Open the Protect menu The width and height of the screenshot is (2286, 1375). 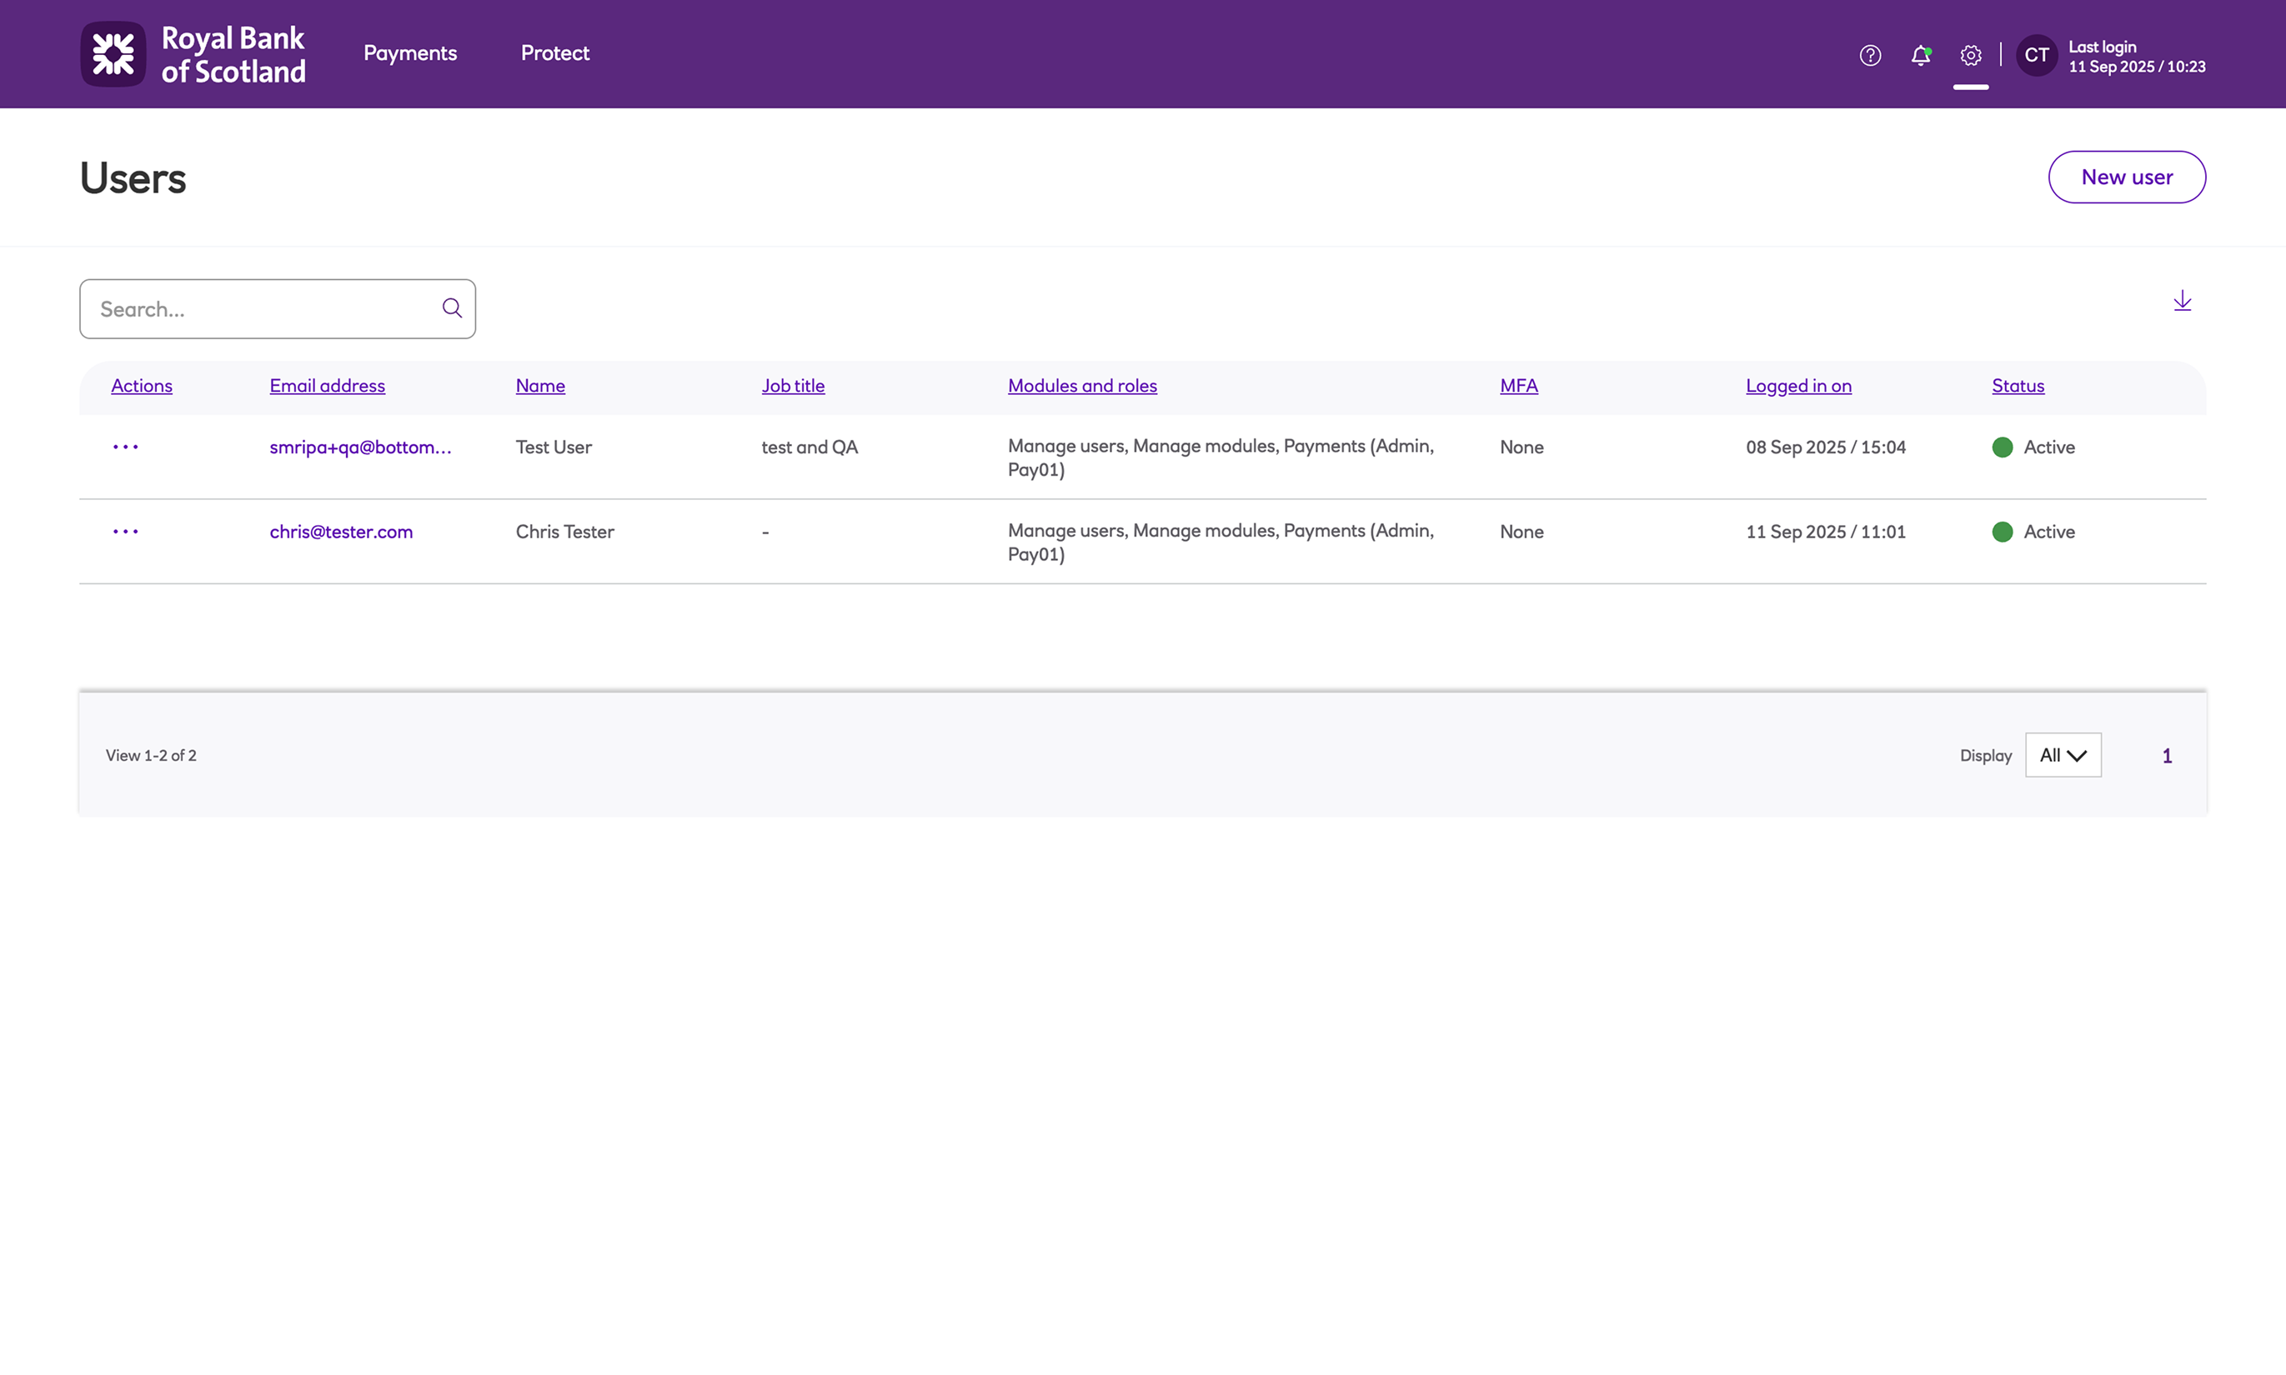pos(554,53)
